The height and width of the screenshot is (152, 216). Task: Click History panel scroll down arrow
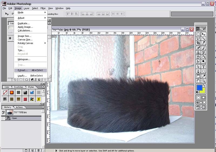point(43,147)
